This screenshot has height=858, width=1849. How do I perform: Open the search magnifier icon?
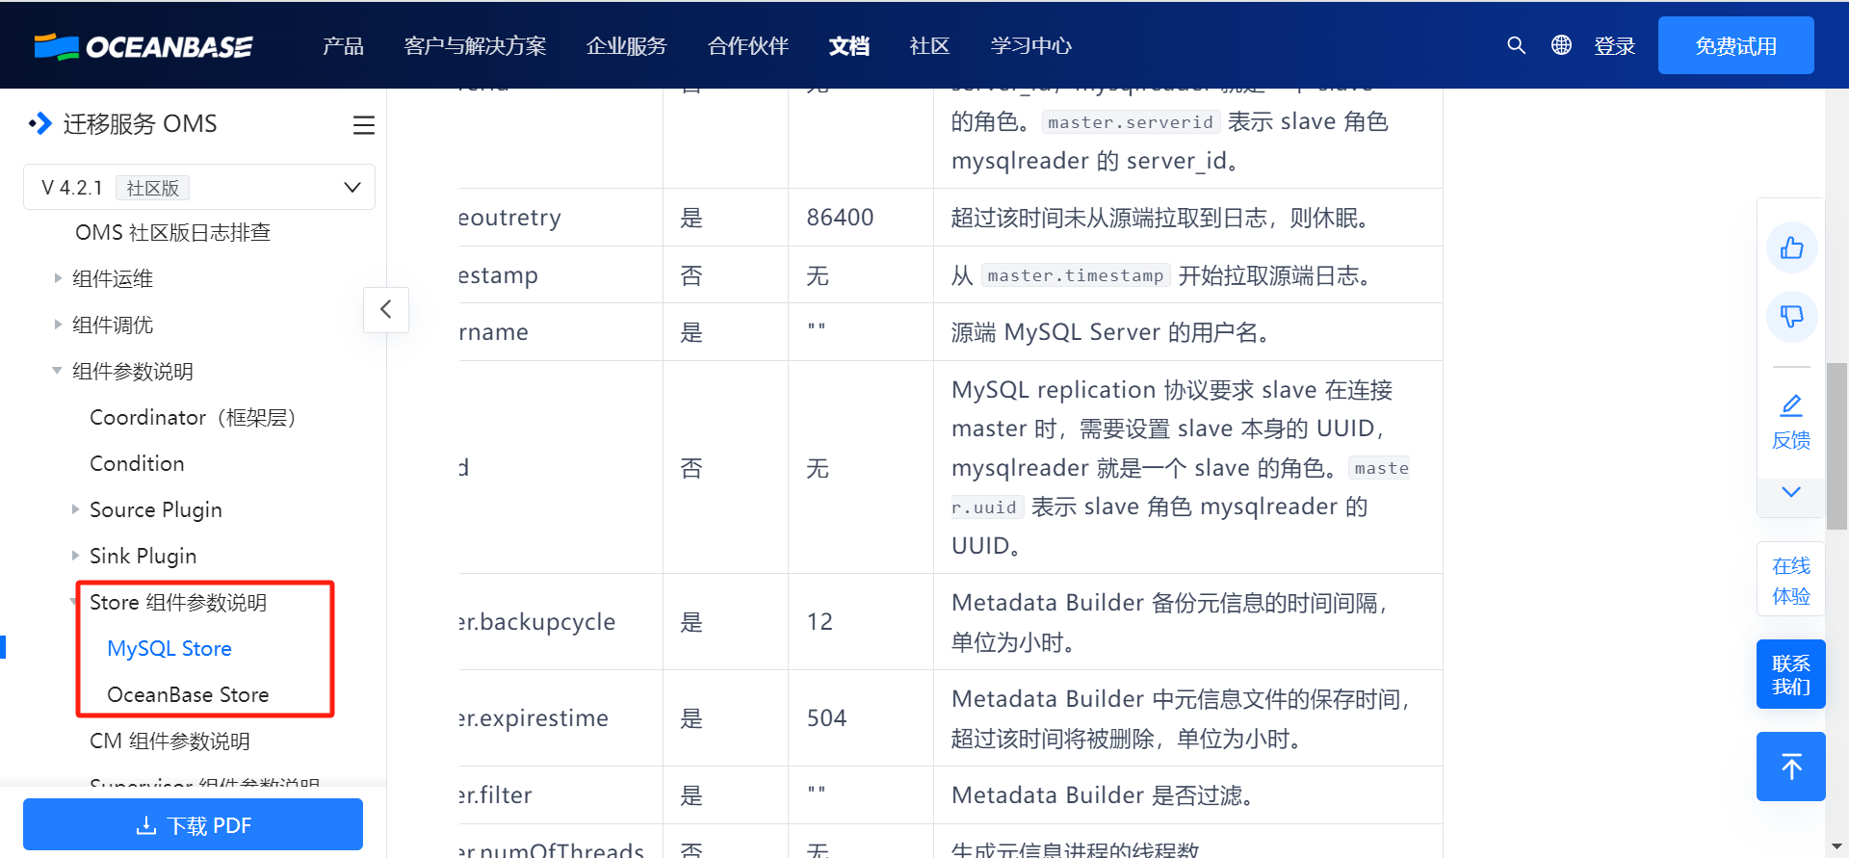tap(1516, 45)
